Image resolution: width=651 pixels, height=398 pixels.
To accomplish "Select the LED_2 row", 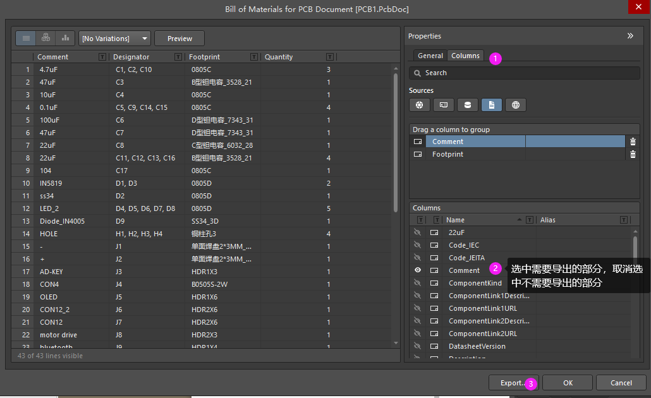I will 202,208.
